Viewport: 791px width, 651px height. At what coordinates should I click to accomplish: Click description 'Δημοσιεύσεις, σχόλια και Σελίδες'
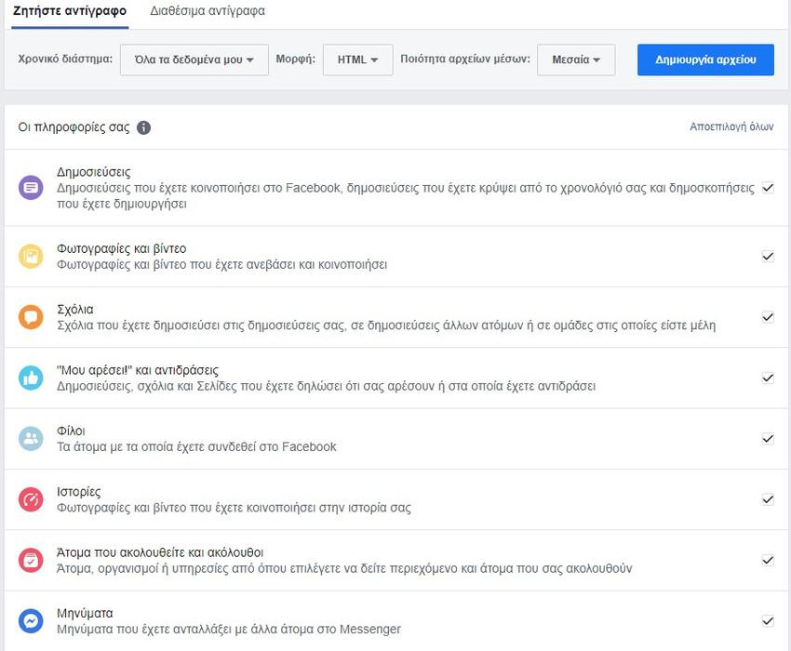point(326,386)
